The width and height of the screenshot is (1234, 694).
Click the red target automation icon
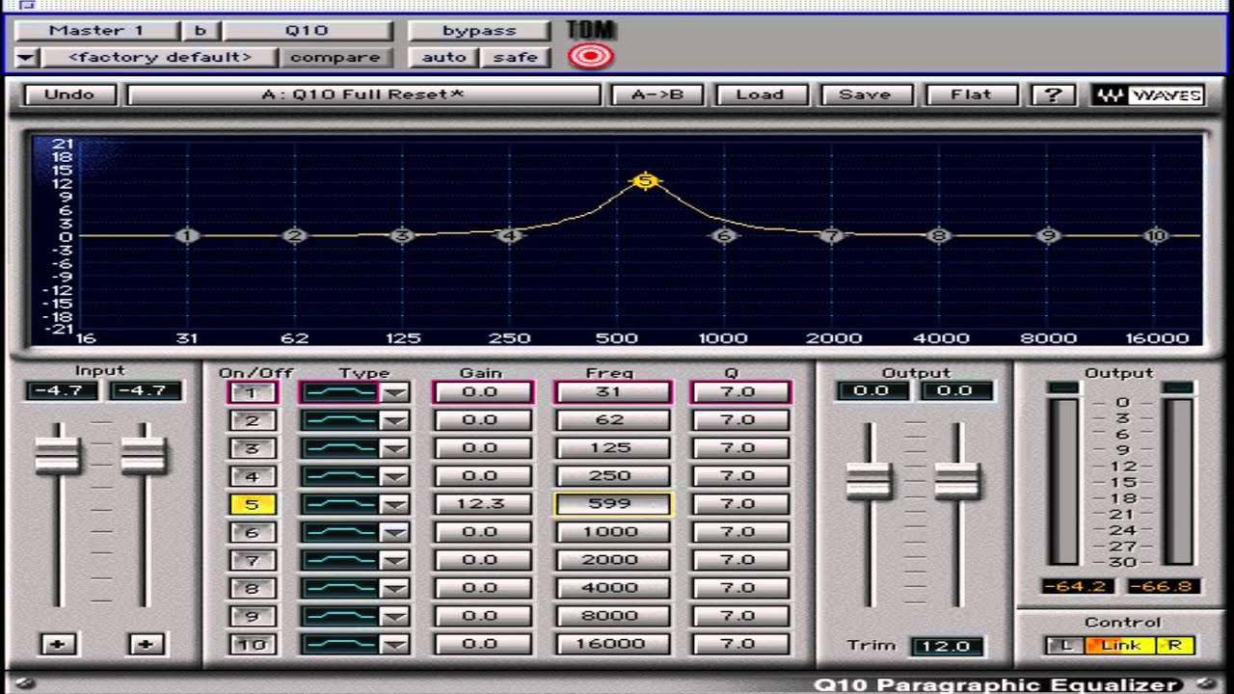(x=590, y=57)
